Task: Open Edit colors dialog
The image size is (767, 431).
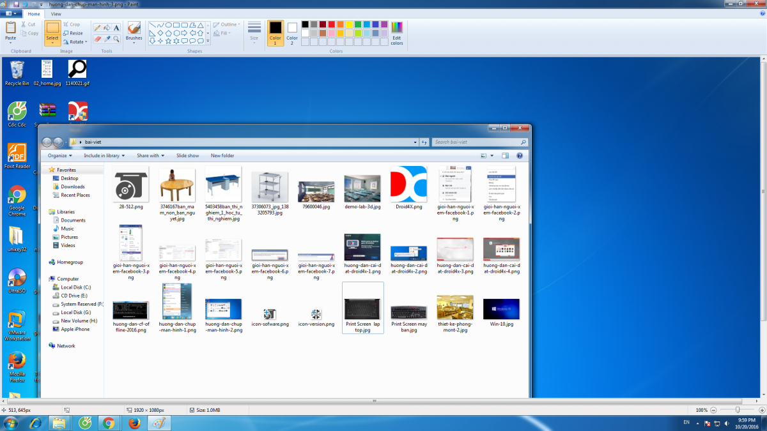Action: point(397,33)
